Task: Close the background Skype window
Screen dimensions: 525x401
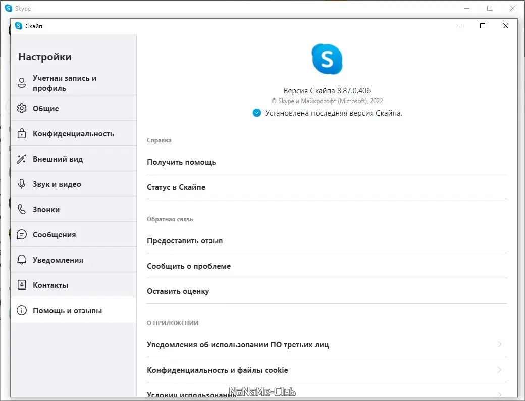Action: tap(512, 9)
